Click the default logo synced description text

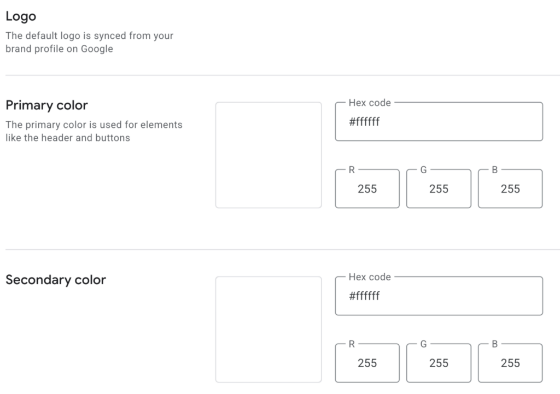pyautogui.click(x=89, y=42)
